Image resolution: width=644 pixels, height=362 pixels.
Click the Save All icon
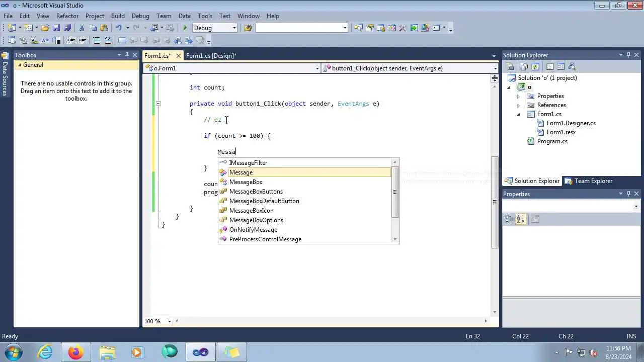click(x=67, y=28)
